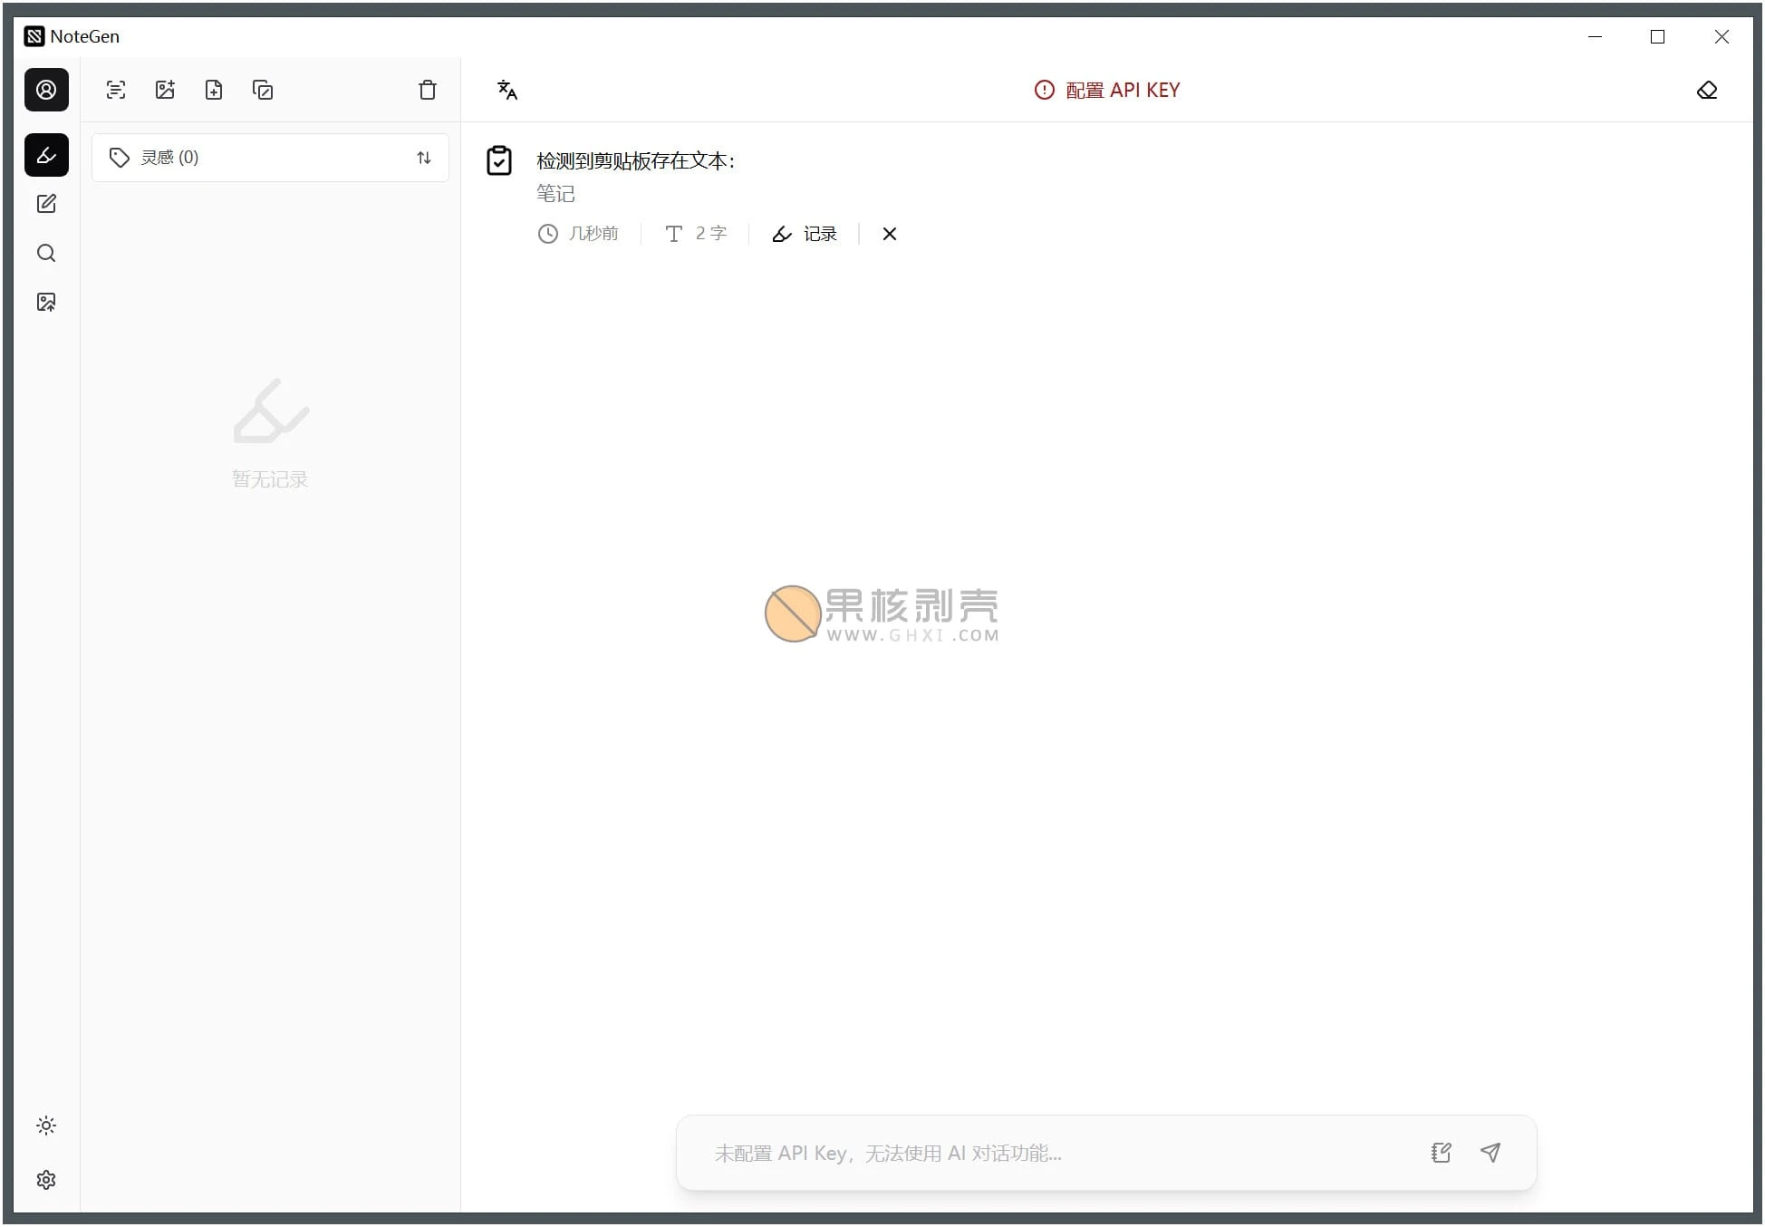
Task: Toggle light/dark theme with the sun icon
Action: 46,1126
